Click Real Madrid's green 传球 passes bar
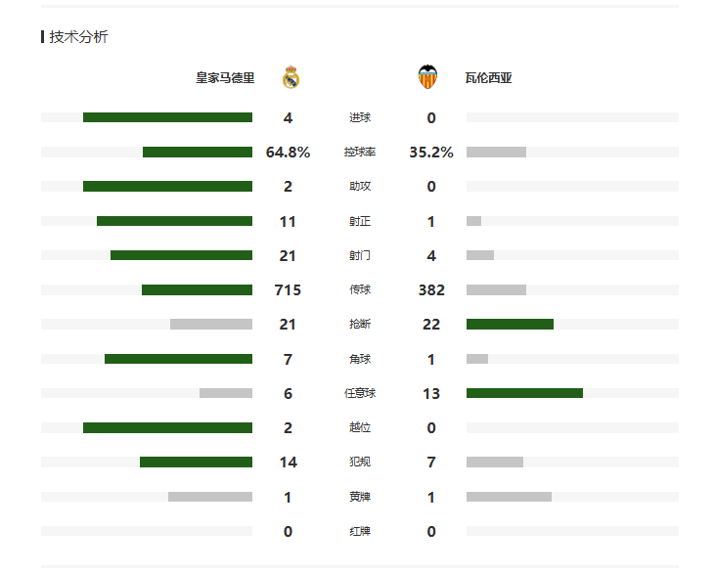 click(197, 290)
